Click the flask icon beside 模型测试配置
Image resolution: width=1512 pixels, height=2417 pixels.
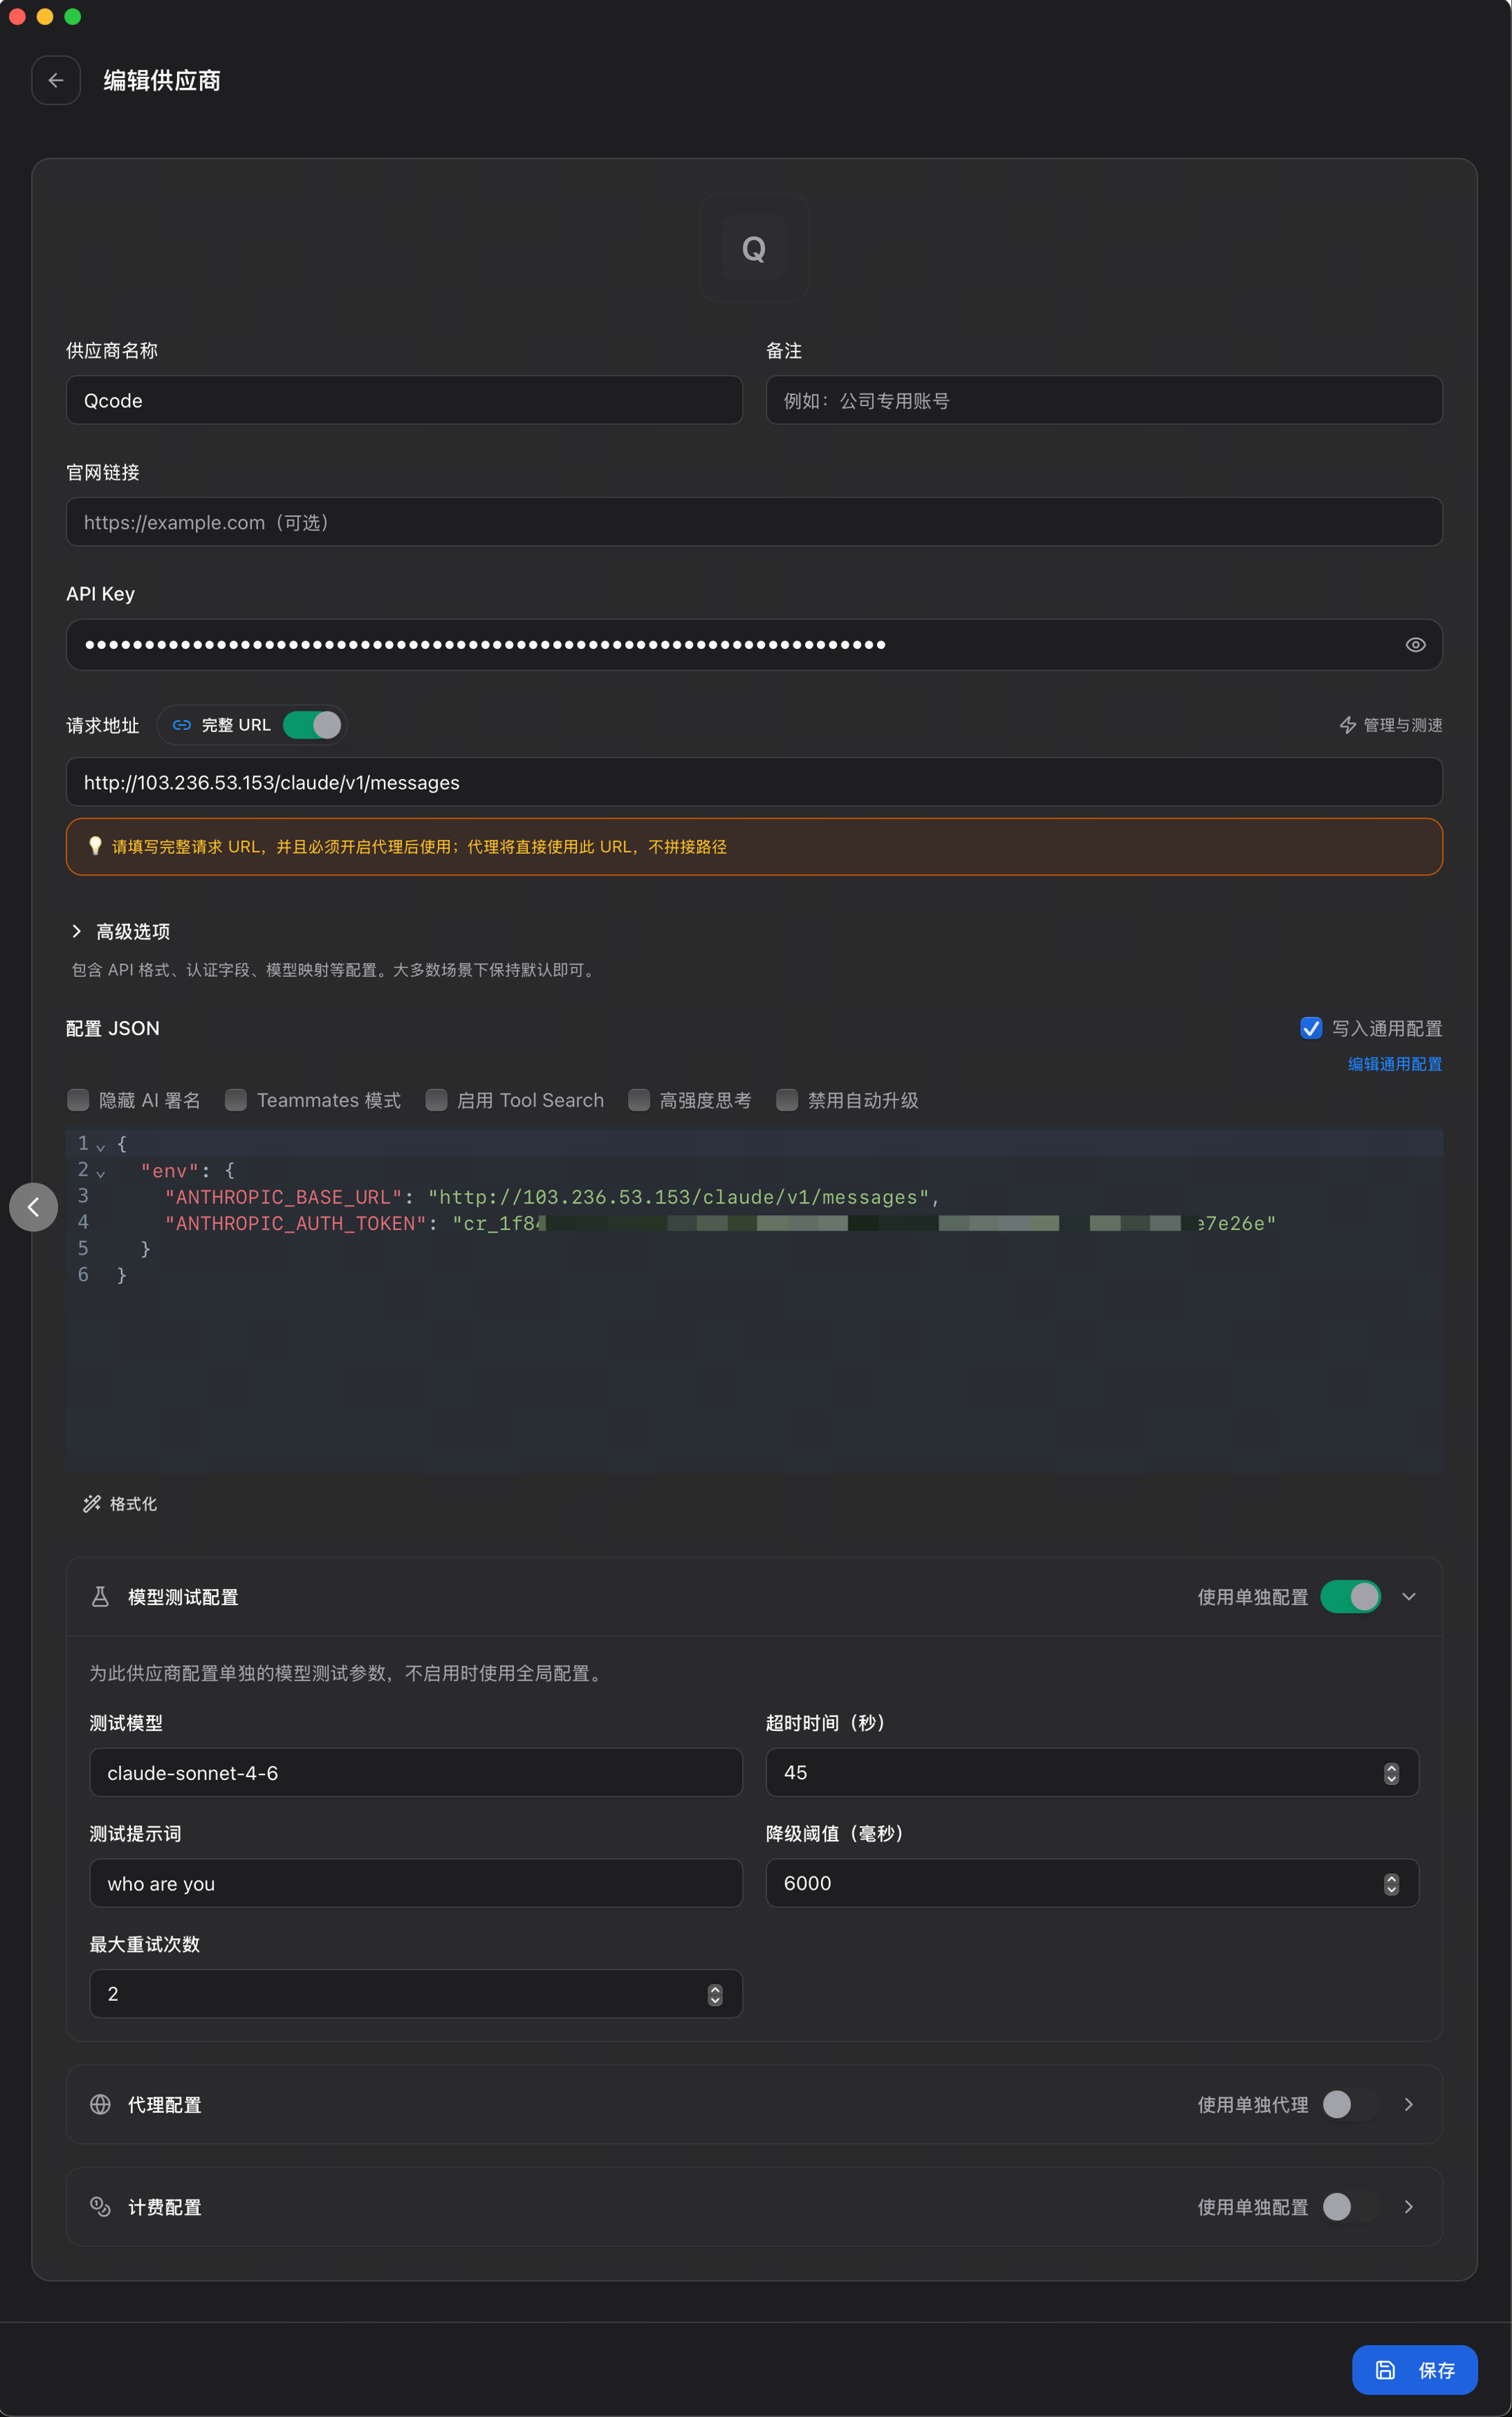(x=100, y=1597)
